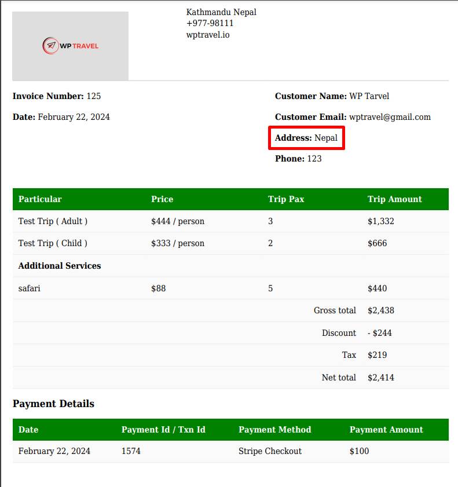
Task: Click '$444 / person' price
Action: click(x=178, y=221)
